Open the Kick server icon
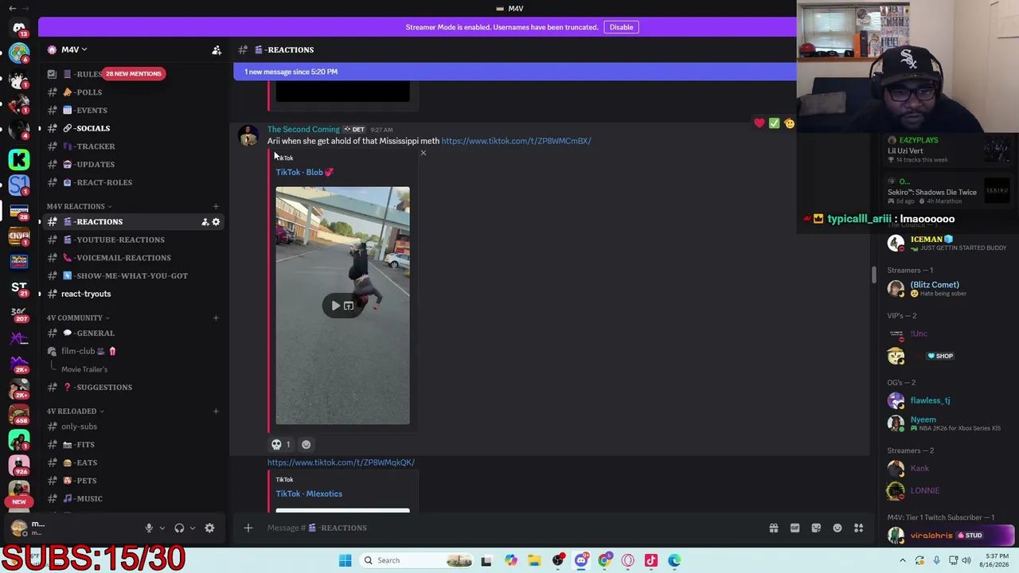Screen dimensions: 1019x573 point(19,159)
